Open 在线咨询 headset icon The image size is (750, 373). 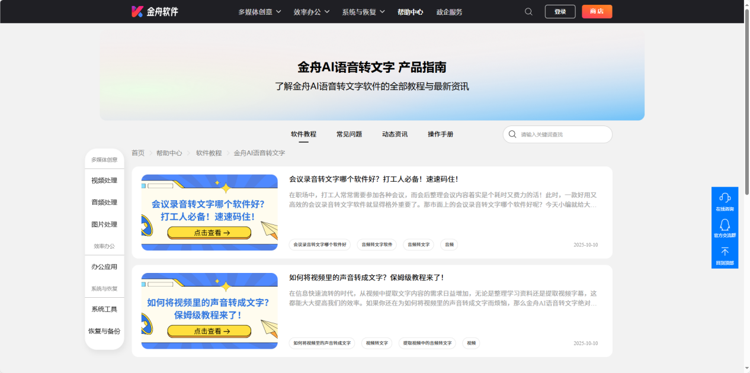point(725,198)
